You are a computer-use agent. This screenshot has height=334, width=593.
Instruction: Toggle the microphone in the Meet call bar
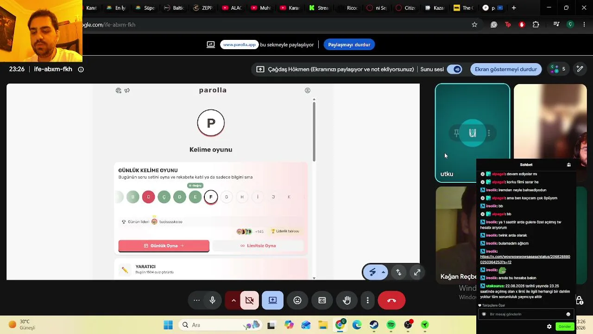pyautogui.click(x=212, y=300)
